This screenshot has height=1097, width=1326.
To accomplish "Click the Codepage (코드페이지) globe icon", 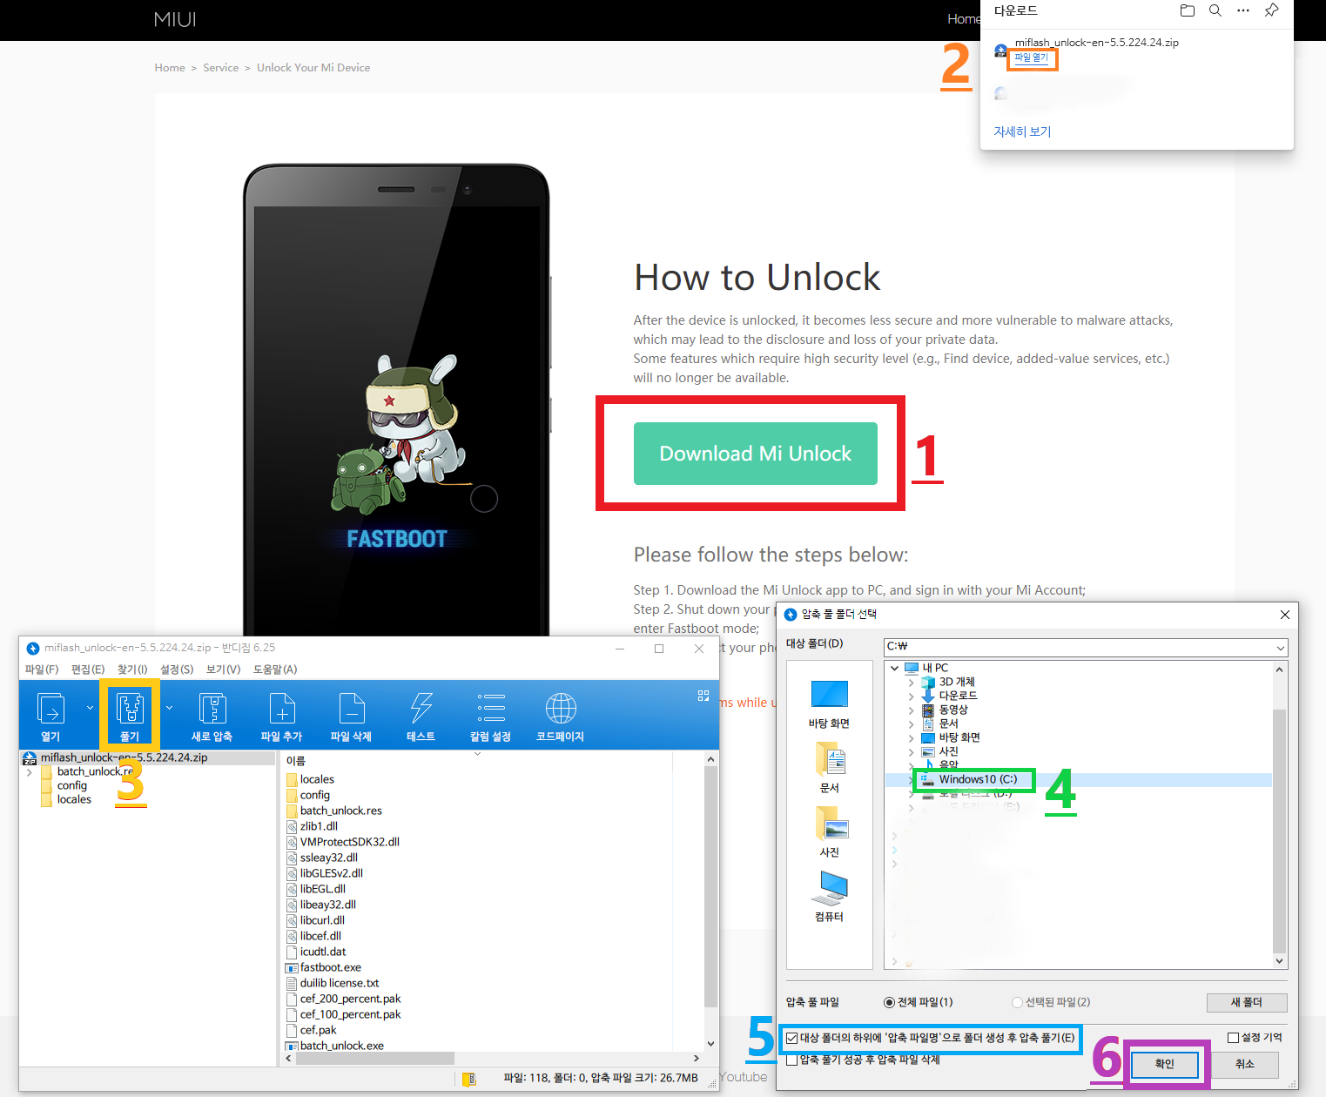I will (x=561, y=709).
